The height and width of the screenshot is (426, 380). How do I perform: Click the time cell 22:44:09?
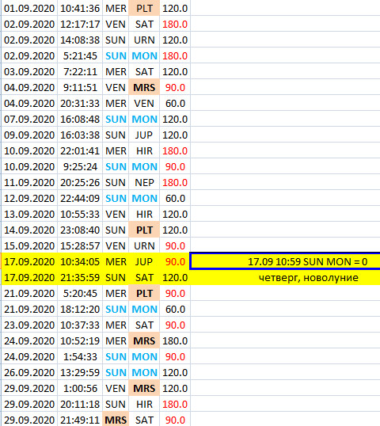click(x=80, y=198)
